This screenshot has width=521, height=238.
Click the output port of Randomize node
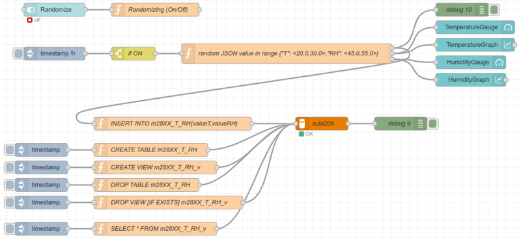[x=85, y=10]
